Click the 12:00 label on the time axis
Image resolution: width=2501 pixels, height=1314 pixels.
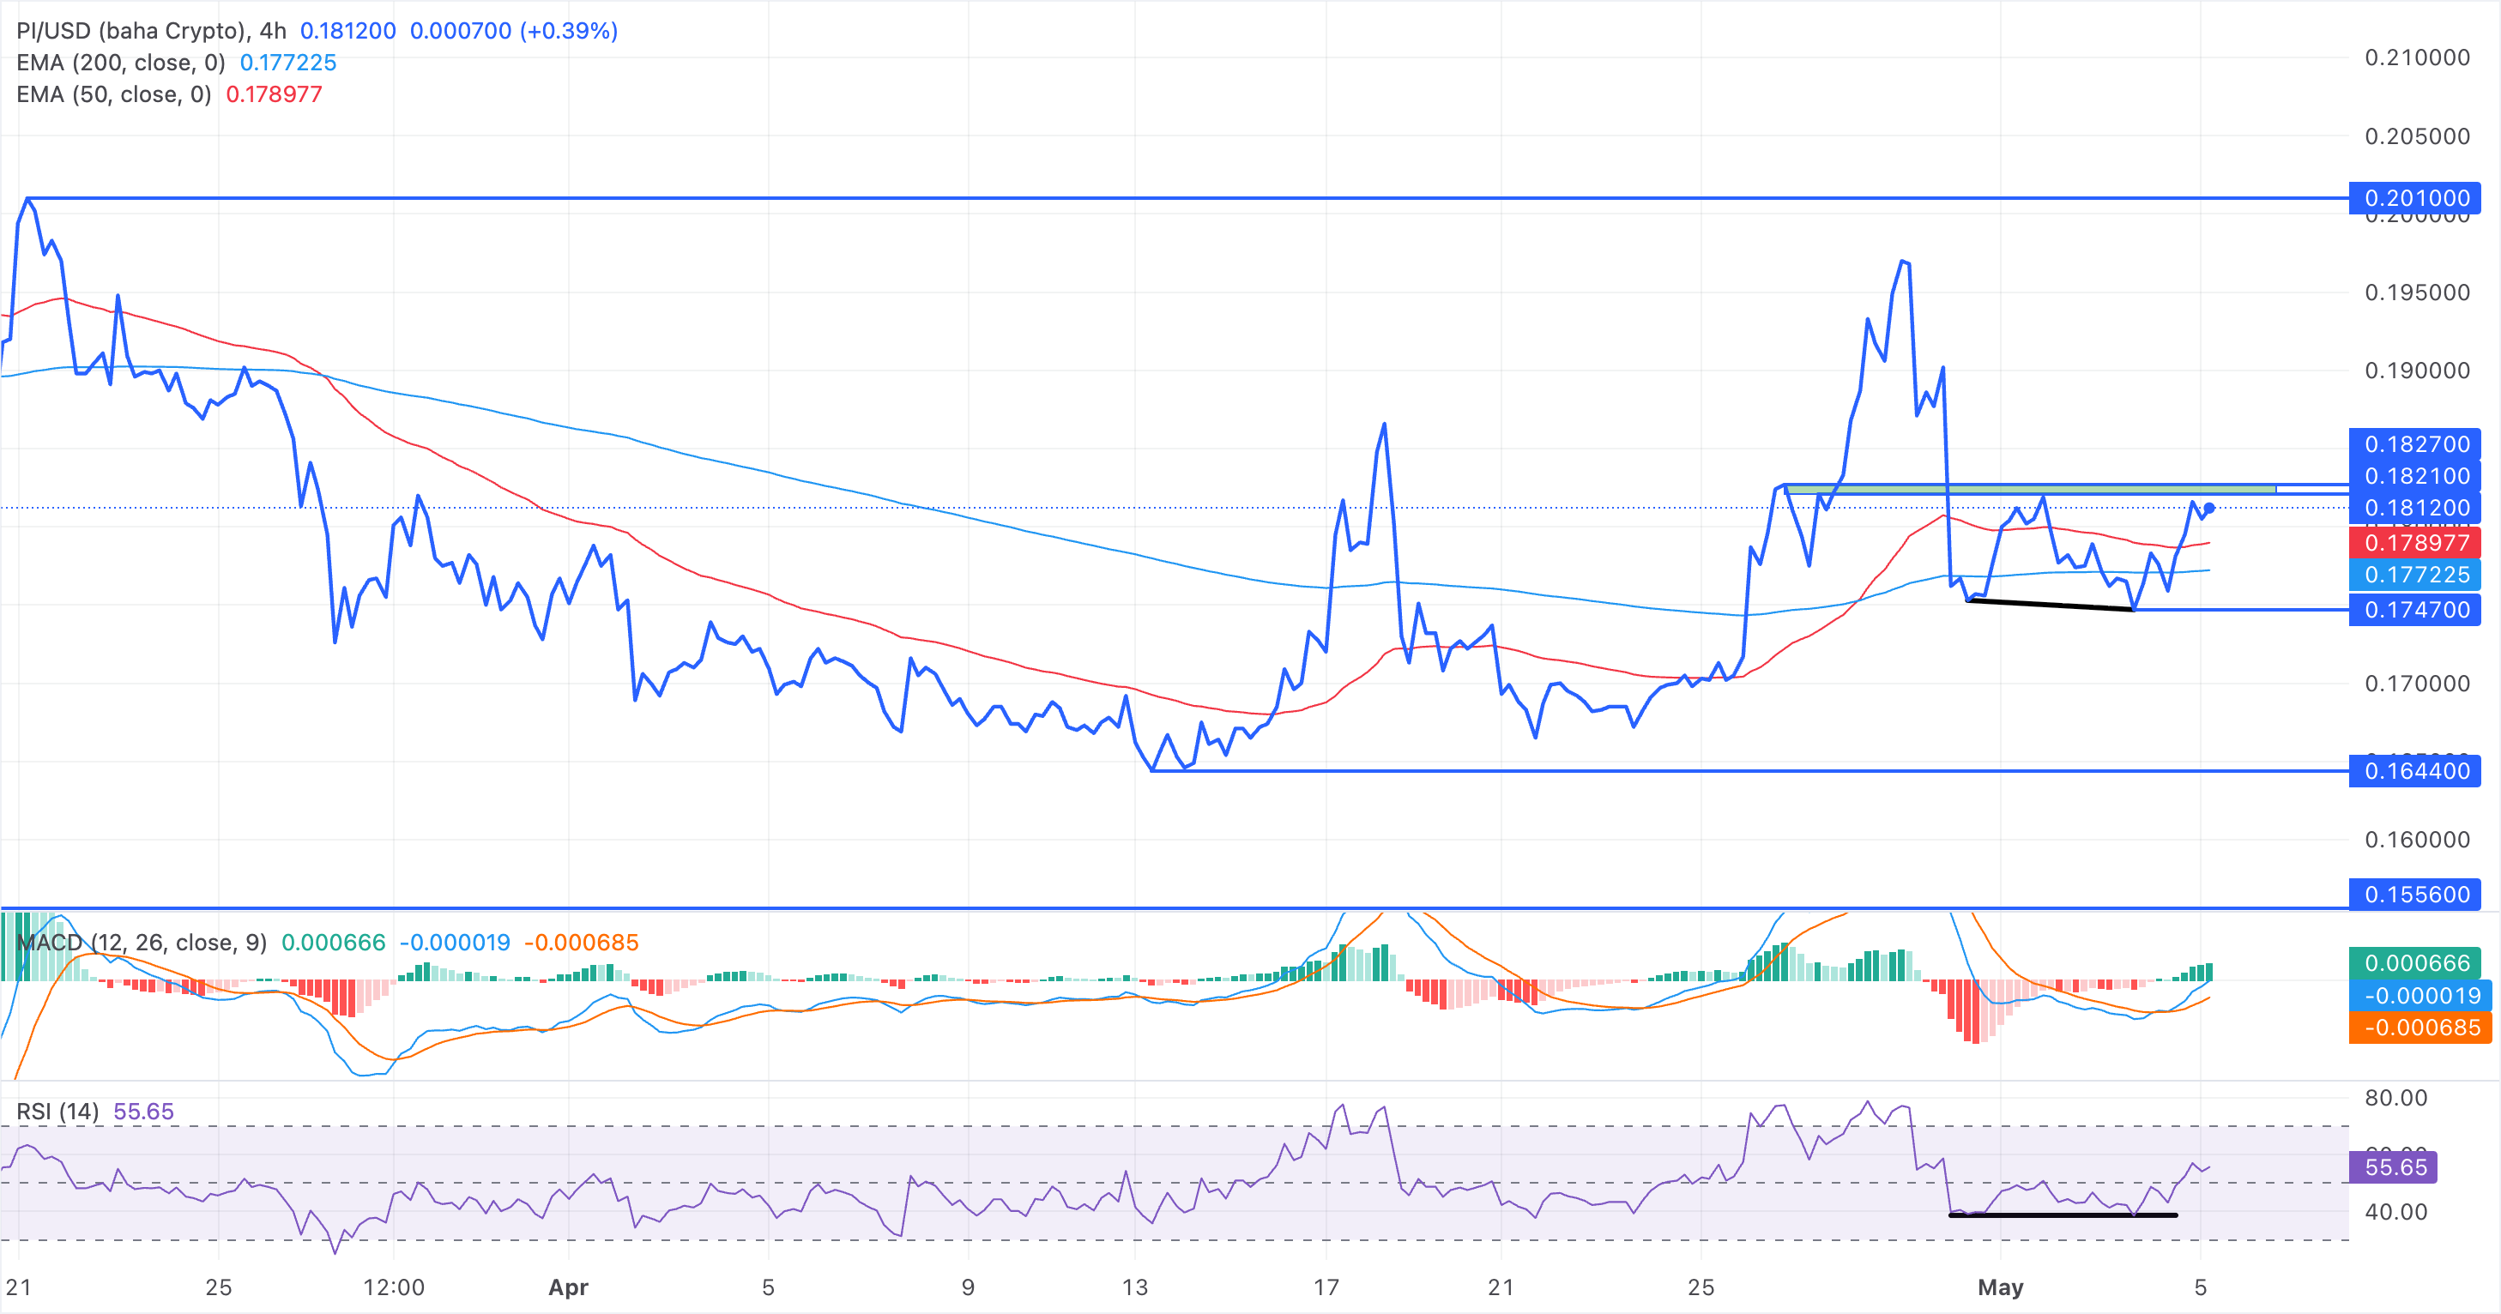393,1287
